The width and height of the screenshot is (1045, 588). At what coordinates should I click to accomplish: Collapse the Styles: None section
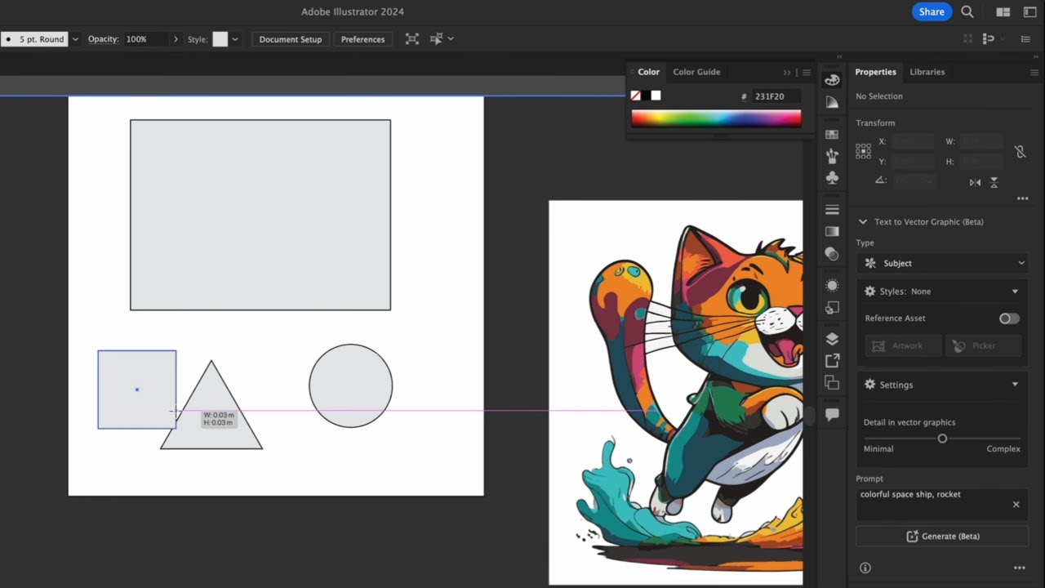pyautogui.click(x=1015, y=292)
